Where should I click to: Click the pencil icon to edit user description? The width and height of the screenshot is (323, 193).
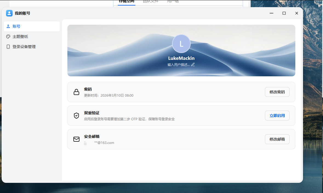[193, 64]
